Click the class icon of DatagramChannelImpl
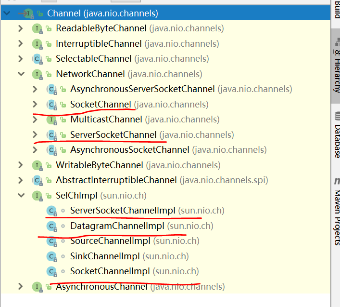This screenshot has width=340, height=307. click(51, 226)
